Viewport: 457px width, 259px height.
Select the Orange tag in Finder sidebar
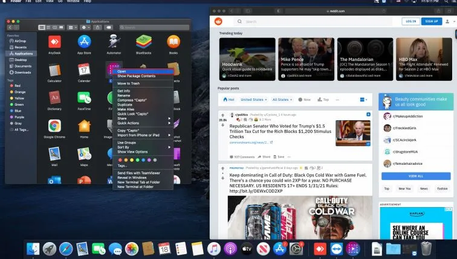[x=21, y=92]
